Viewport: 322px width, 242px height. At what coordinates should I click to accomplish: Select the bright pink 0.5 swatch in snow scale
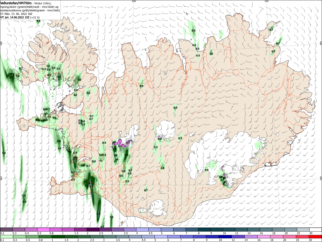click(43, 230)
